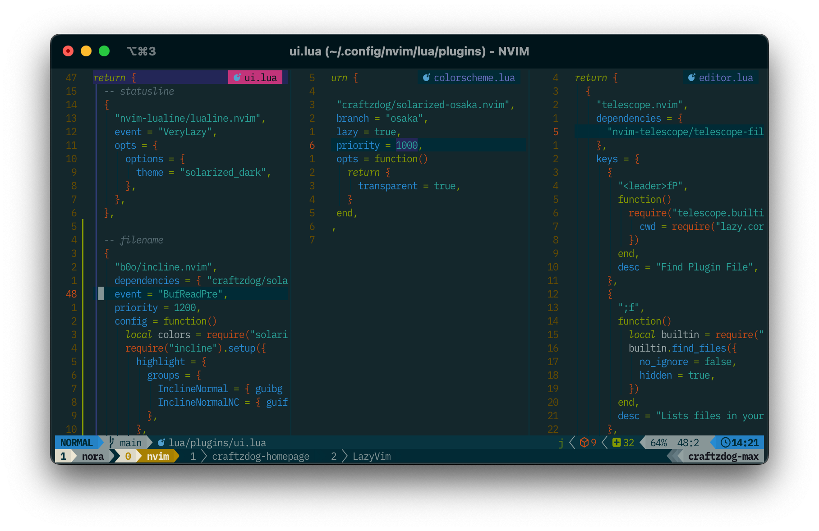Click the "b0o/incline.nvim" string
This screenshot has height=531, width=819.
pos(163,267)
